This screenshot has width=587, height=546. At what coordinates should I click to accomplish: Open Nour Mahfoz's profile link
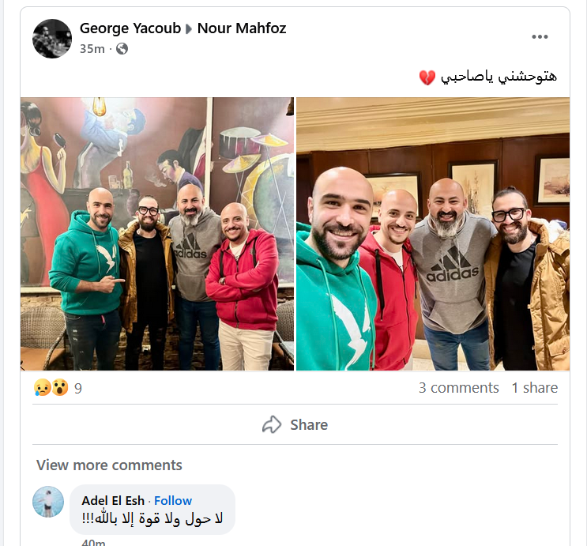click(242, 28)
